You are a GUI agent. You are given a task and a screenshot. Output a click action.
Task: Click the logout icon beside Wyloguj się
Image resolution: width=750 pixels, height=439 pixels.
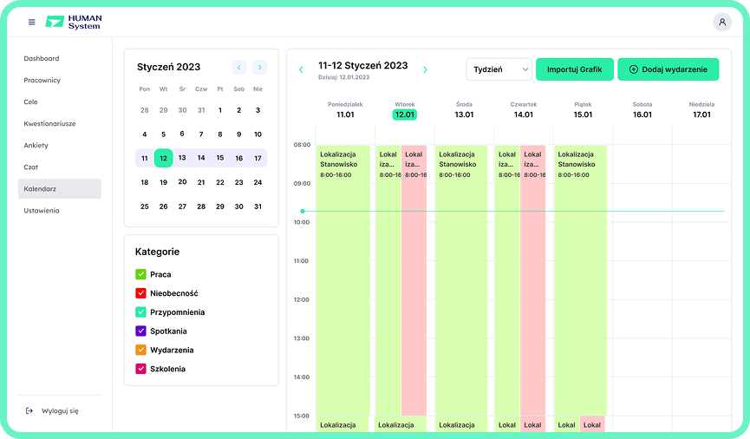tap(29, 410)
